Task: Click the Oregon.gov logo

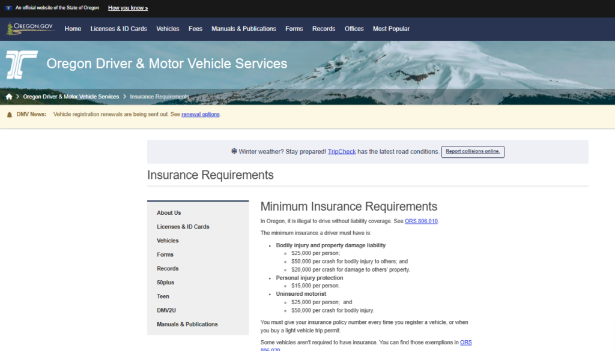Action: [x=31, y=28]
